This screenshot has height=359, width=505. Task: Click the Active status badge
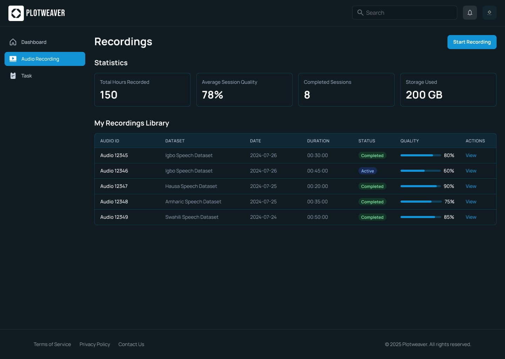coord(368,171)
